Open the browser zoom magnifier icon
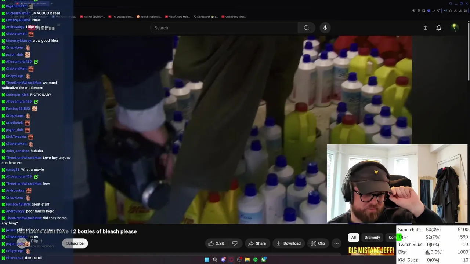The image size is (470, 264). click(x=414, y=11)
